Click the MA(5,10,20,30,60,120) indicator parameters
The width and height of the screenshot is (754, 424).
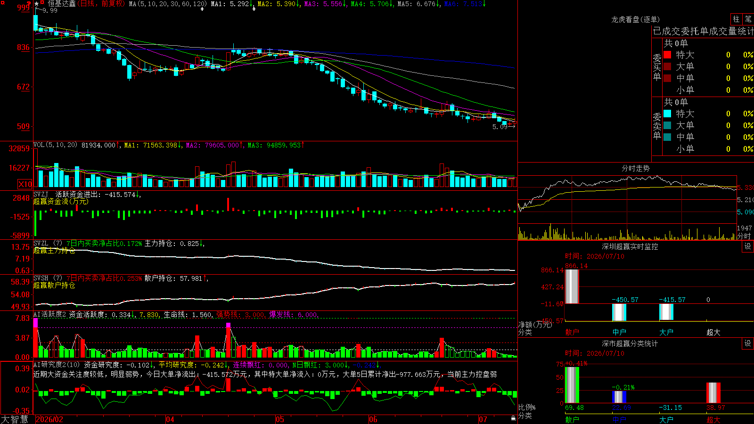(168, 4)
